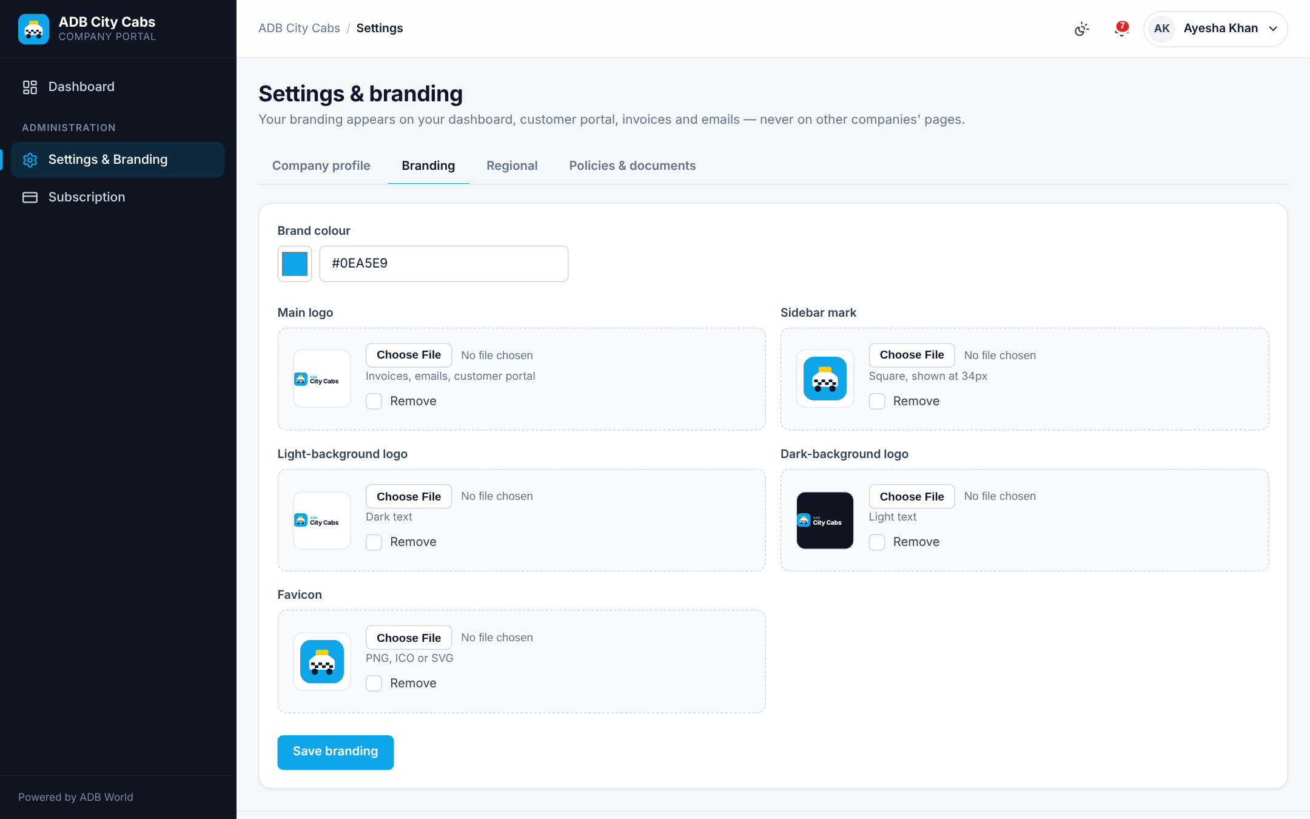Screen dimensions: 1310x819
Task: Choose a file for the Sidebar mark
Action: 912,355
